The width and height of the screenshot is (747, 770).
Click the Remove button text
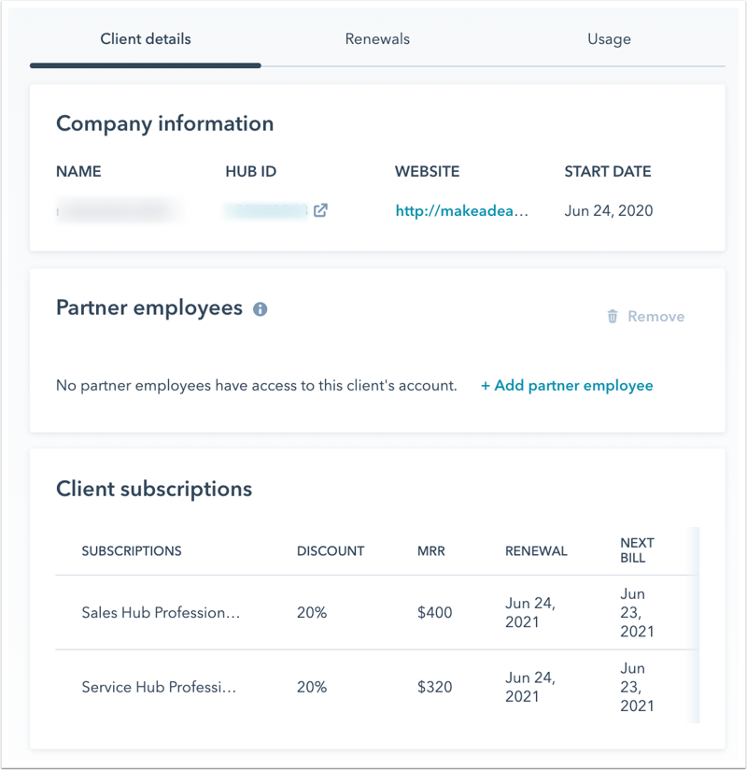point(656,316)
